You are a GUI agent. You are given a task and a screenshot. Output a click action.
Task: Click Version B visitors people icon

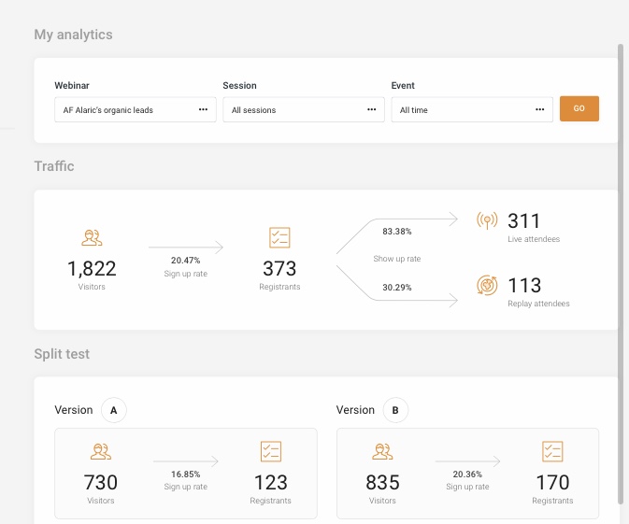tap(382, 452)
